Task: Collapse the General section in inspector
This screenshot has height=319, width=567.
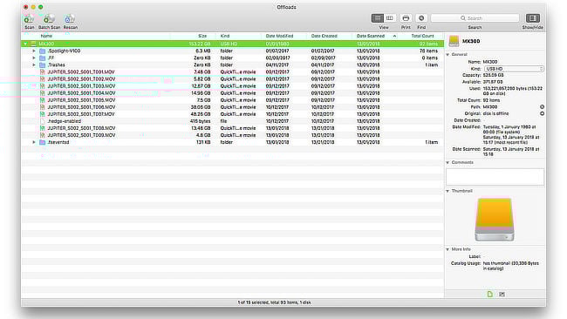Action: (x=447, y=55)
